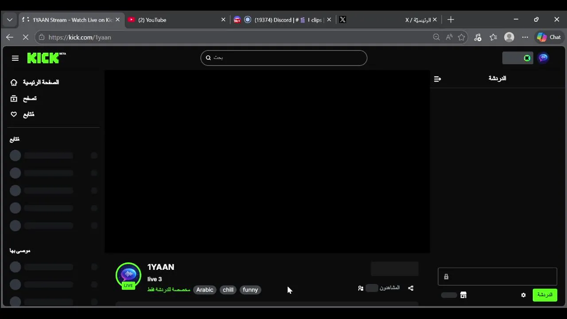Image resolution: width=567 pixels, height=319 pixels.
Task: Click the 1YAAN channel name
Action: coord(161,267)
